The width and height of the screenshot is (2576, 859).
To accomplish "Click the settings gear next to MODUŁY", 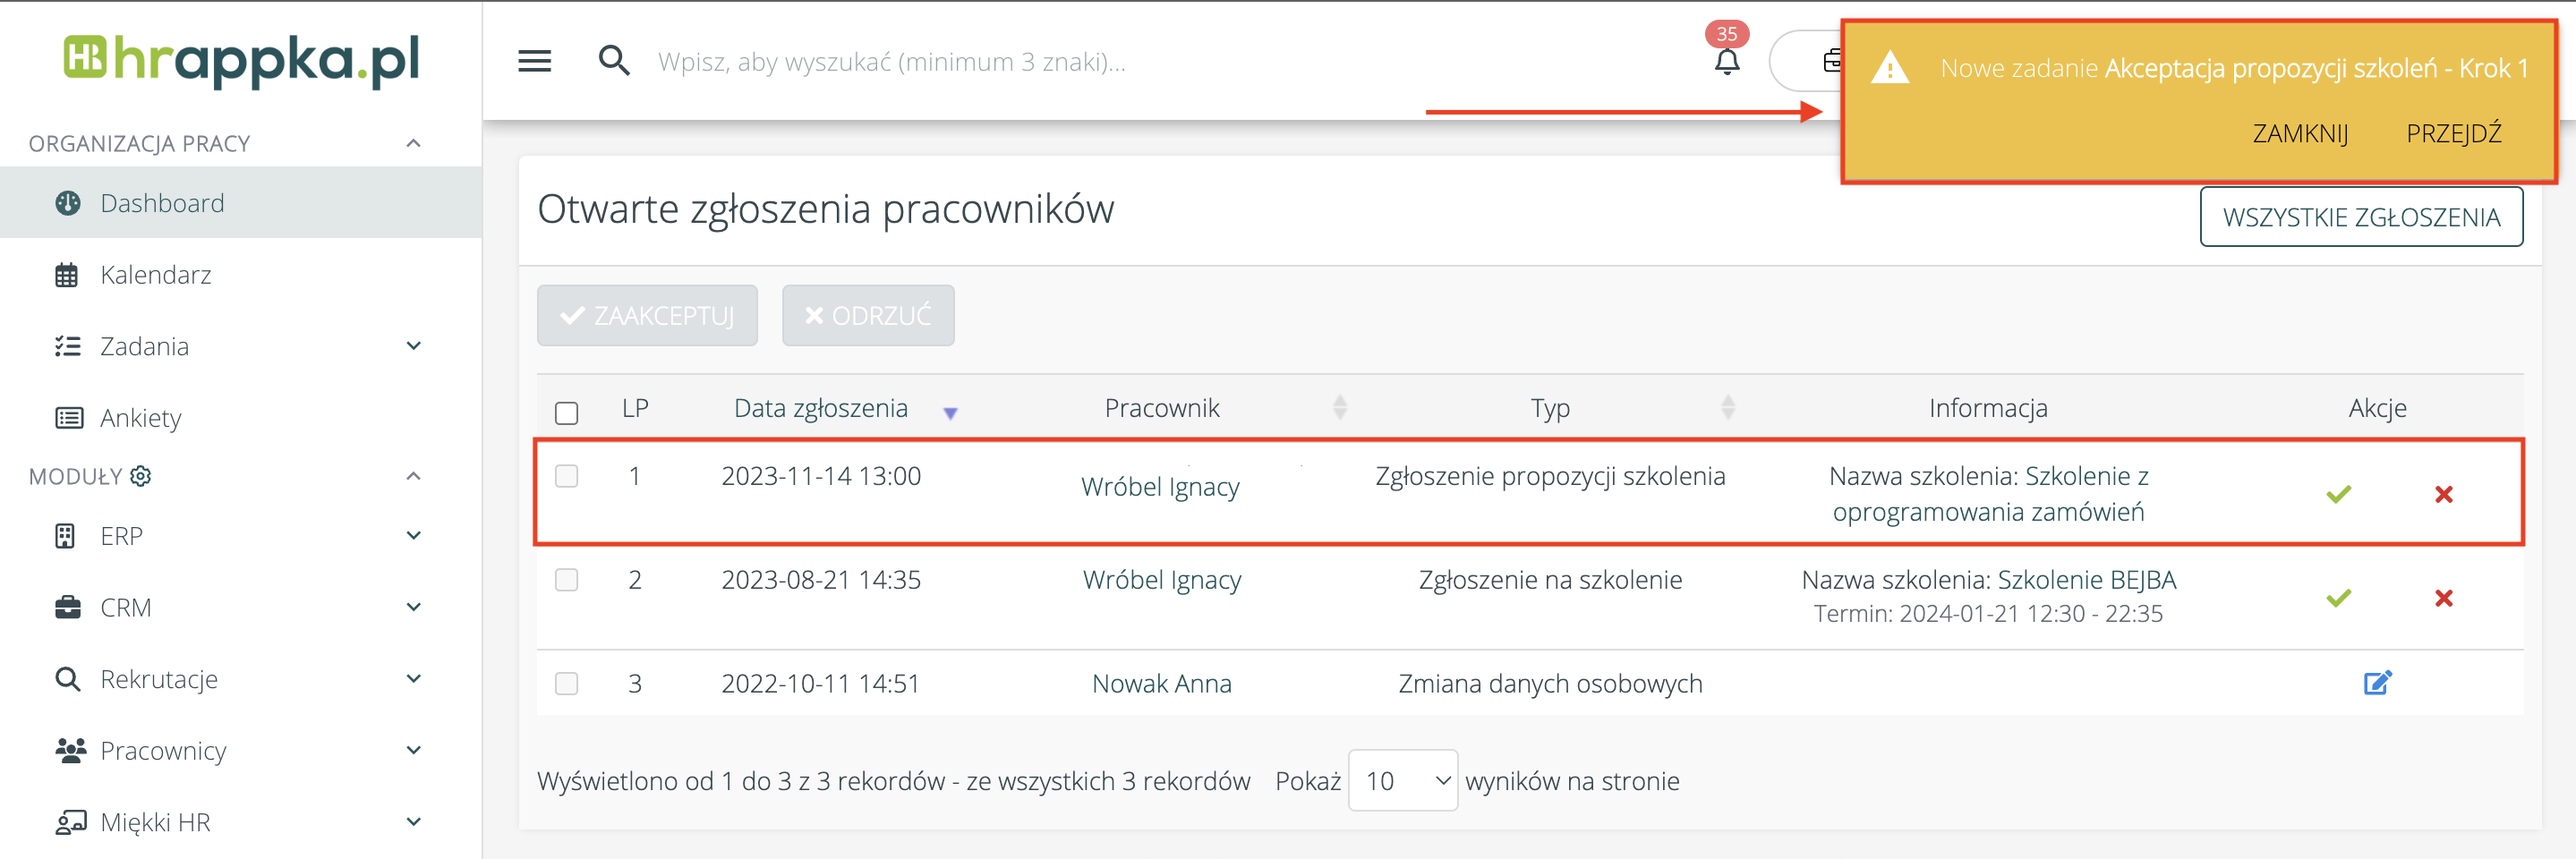I will [x=140, y=476].
